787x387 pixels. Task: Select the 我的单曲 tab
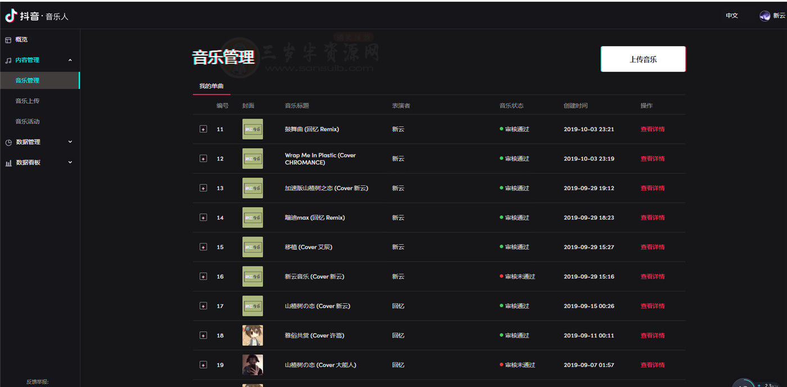coord(211,86)
